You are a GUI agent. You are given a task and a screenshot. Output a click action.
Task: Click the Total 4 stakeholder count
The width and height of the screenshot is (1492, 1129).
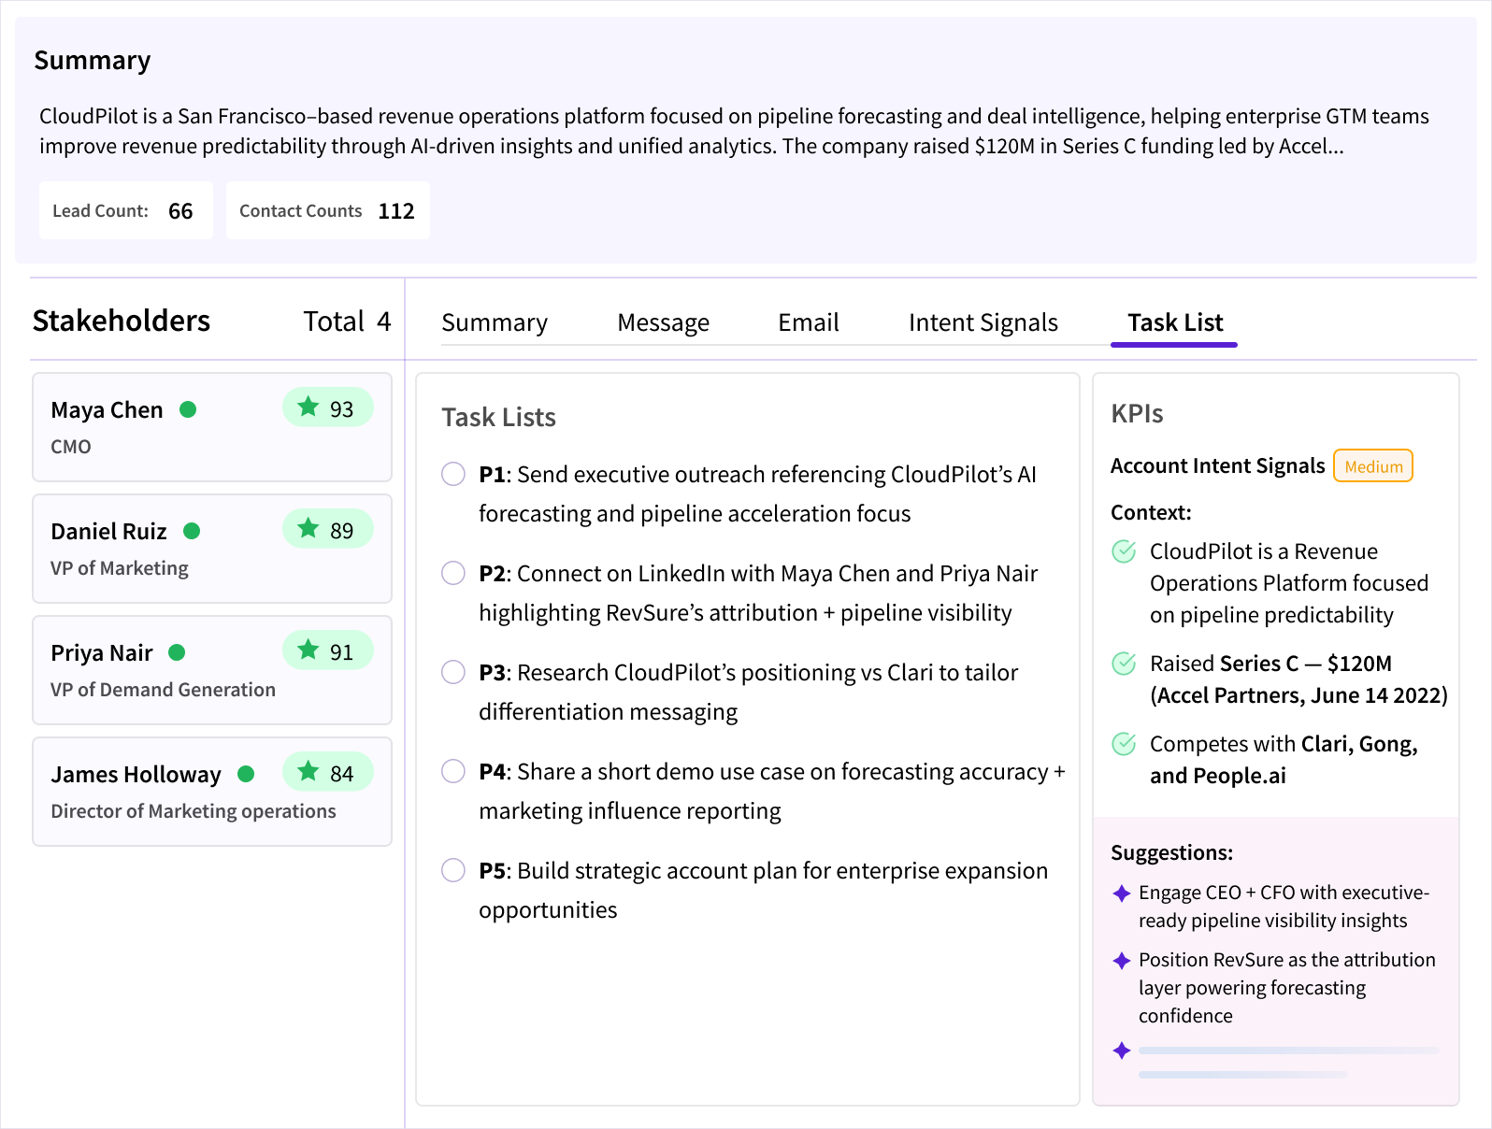[x=347, y=322]
